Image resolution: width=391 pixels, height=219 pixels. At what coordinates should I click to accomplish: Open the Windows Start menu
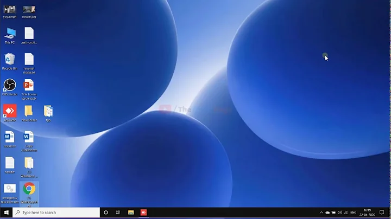[6, 212]
